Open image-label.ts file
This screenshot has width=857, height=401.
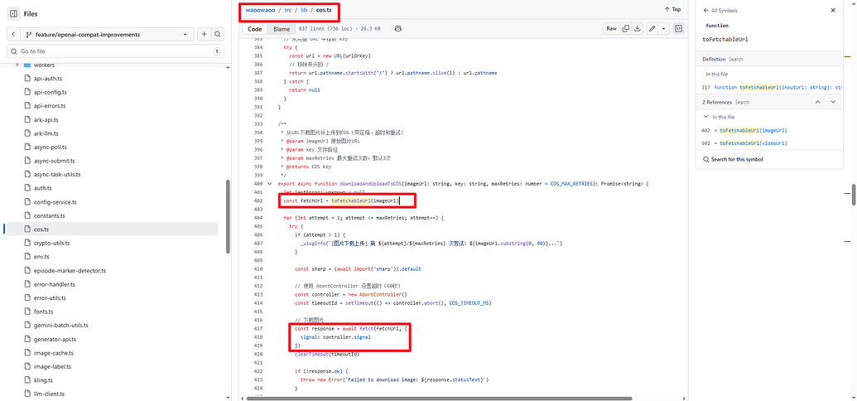(x=52, y=366)
